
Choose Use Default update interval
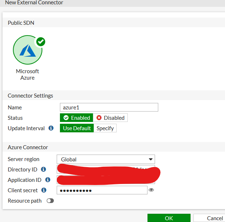77,128
